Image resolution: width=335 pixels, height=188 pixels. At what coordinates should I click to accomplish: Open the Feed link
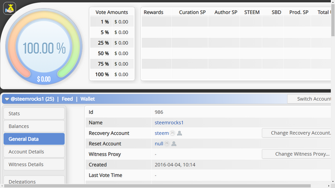coord(68,99)
